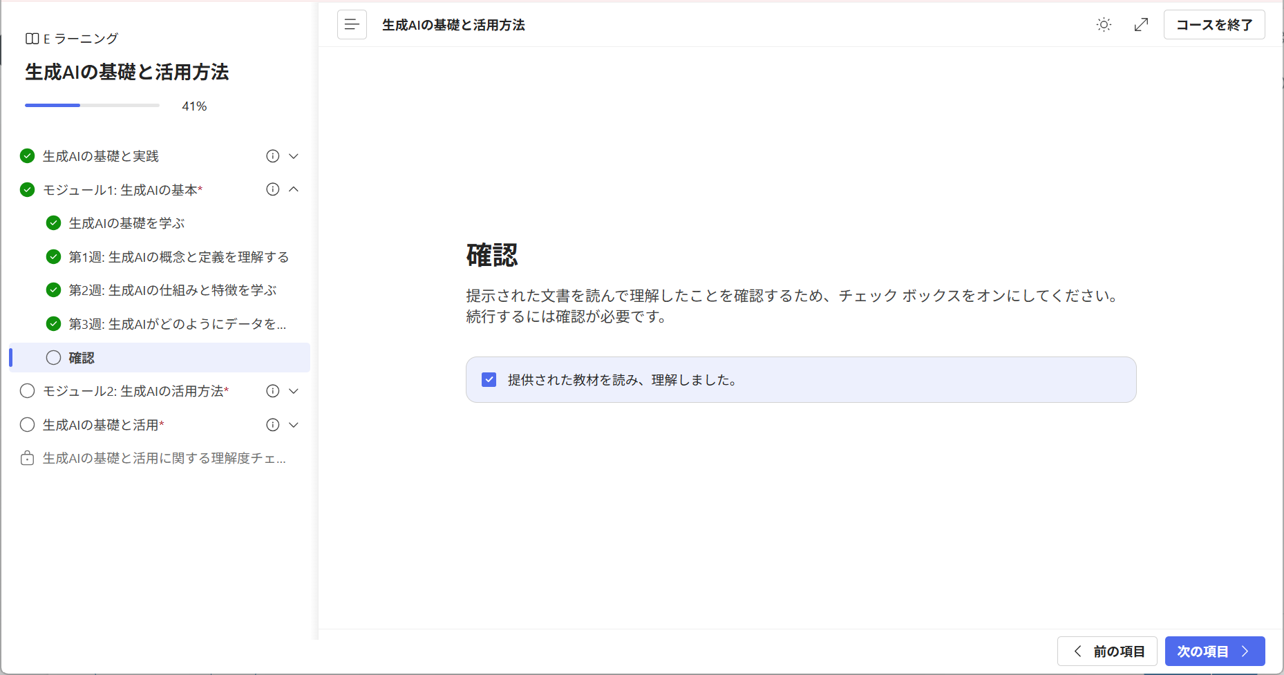Click the lock icon beside 理解度チェック item
1284x675 pixels.
click(x=27, y=458)
